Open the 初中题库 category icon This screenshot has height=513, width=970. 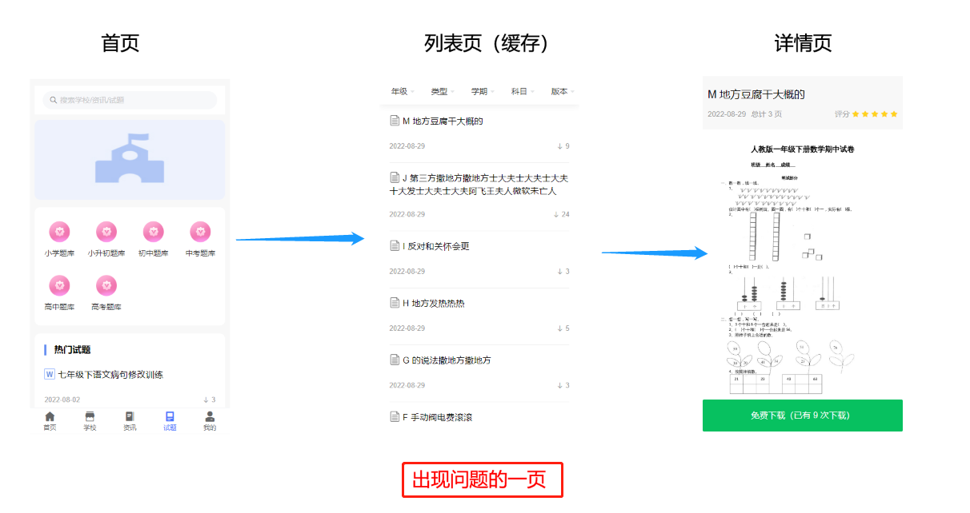pos(153,232)
